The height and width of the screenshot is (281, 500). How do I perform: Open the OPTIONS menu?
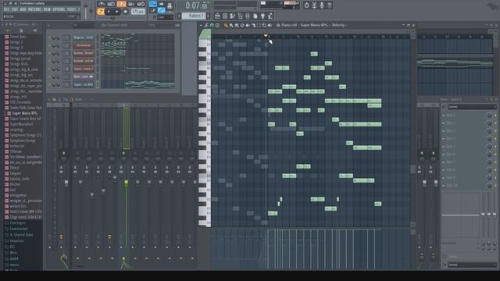(59, 9)
